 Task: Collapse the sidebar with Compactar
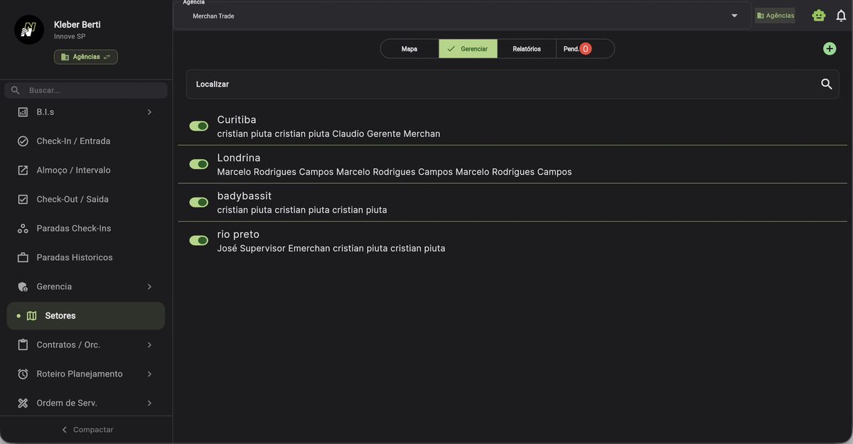tap(86, 430)
